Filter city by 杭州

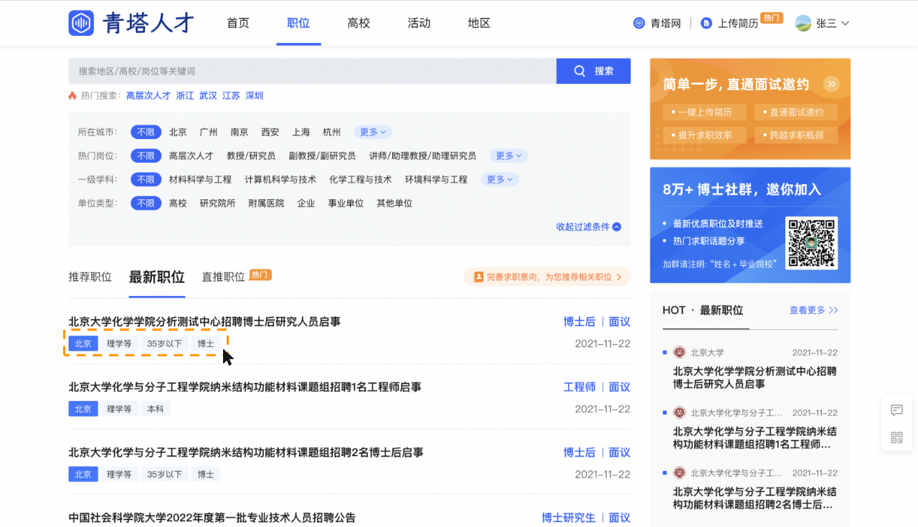tap(332, 132)
